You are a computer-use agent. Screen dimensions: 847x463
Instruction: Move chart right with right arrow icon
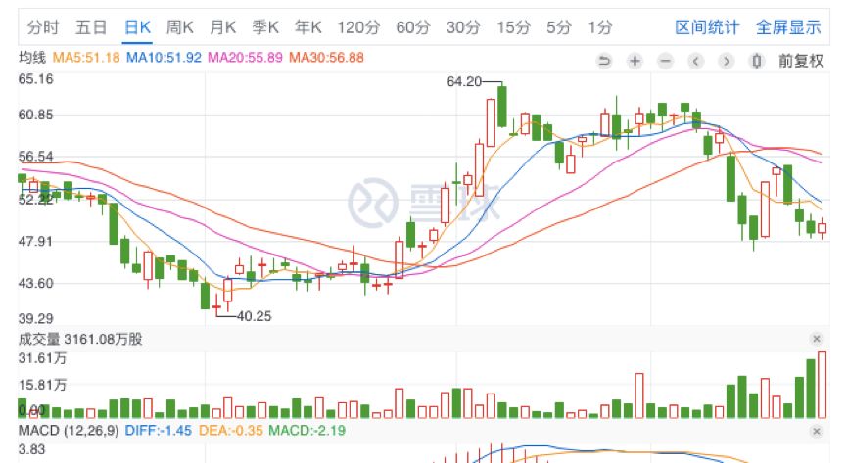[x=727, y=61]
